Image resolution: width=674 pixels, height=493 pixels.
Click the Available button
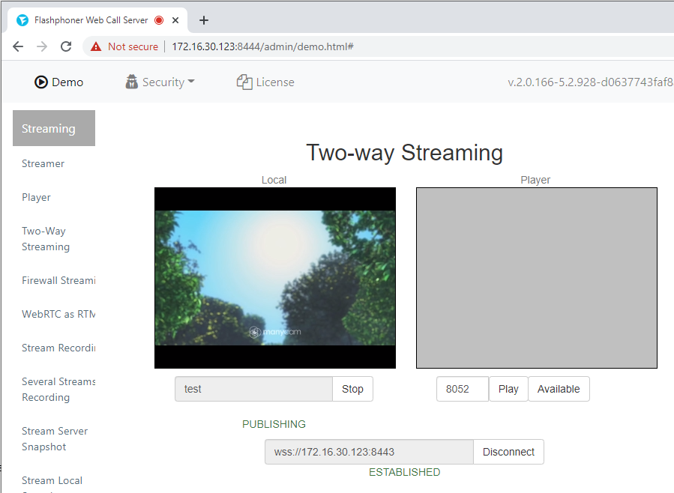pos(559,389)
